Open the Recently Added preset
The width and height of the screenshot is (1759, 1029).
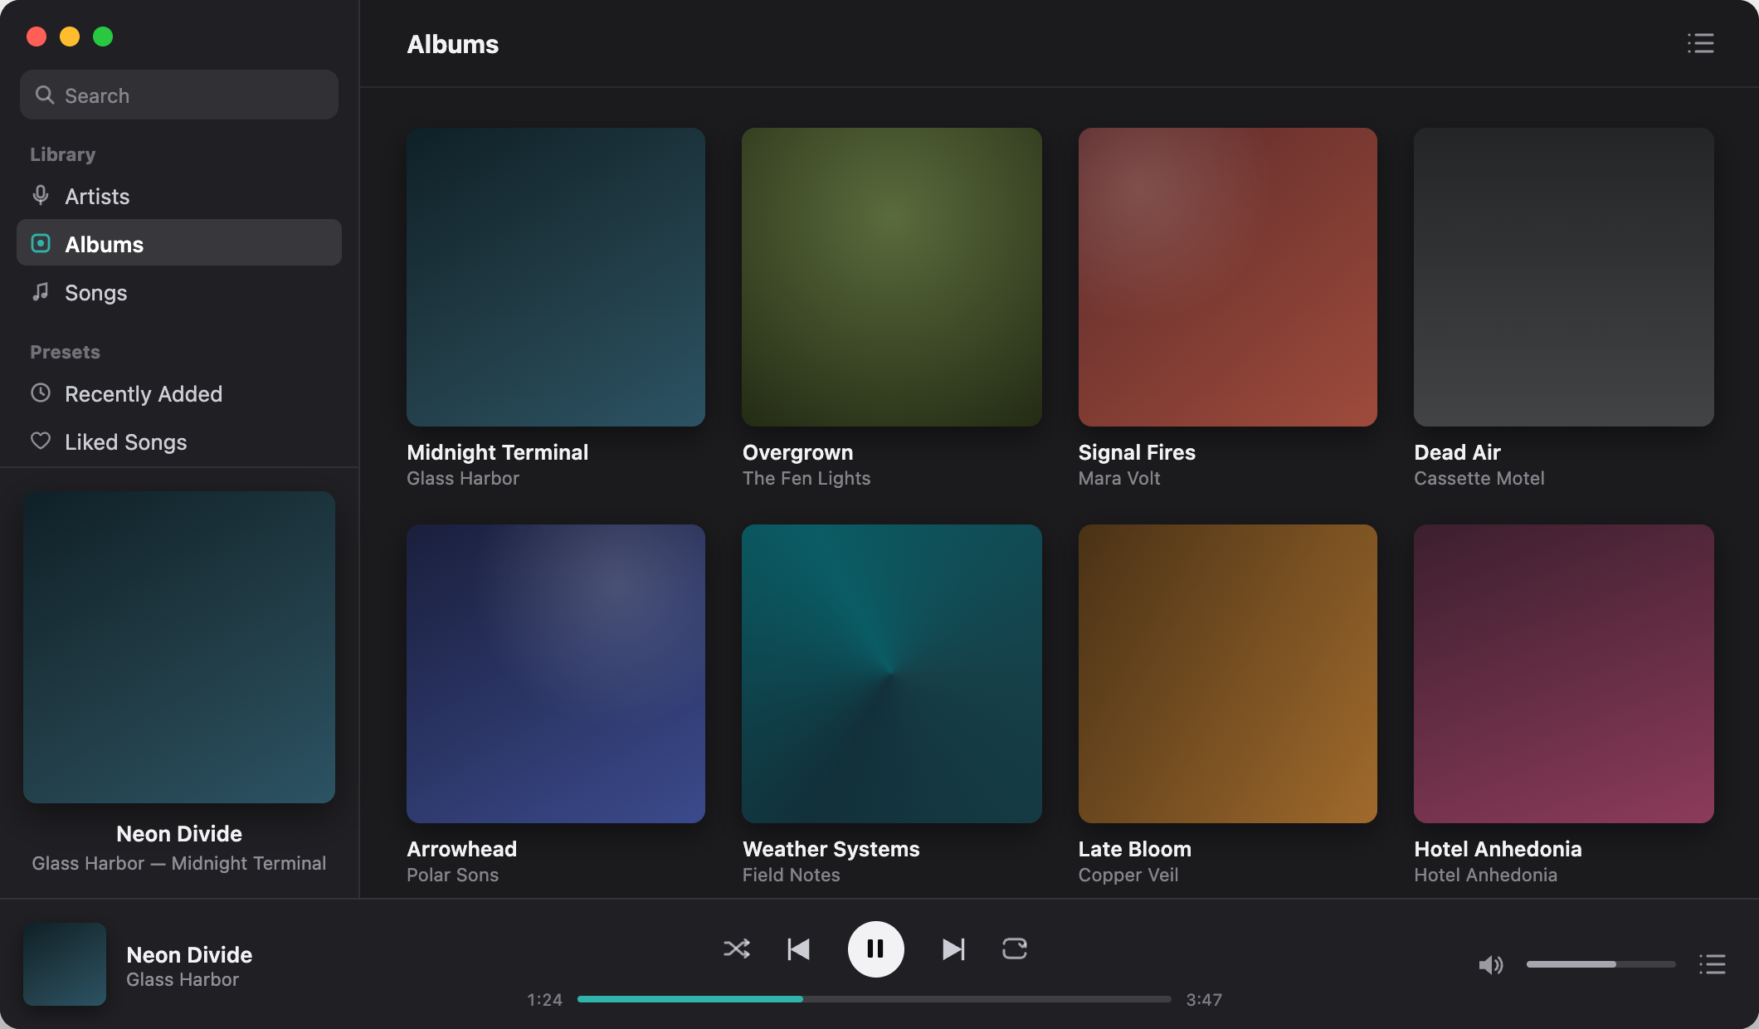[179, 393]
